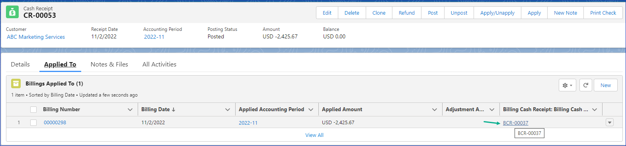Click the Delete button
This screenshot has width=626, height=146.
[x=352, y=13]
